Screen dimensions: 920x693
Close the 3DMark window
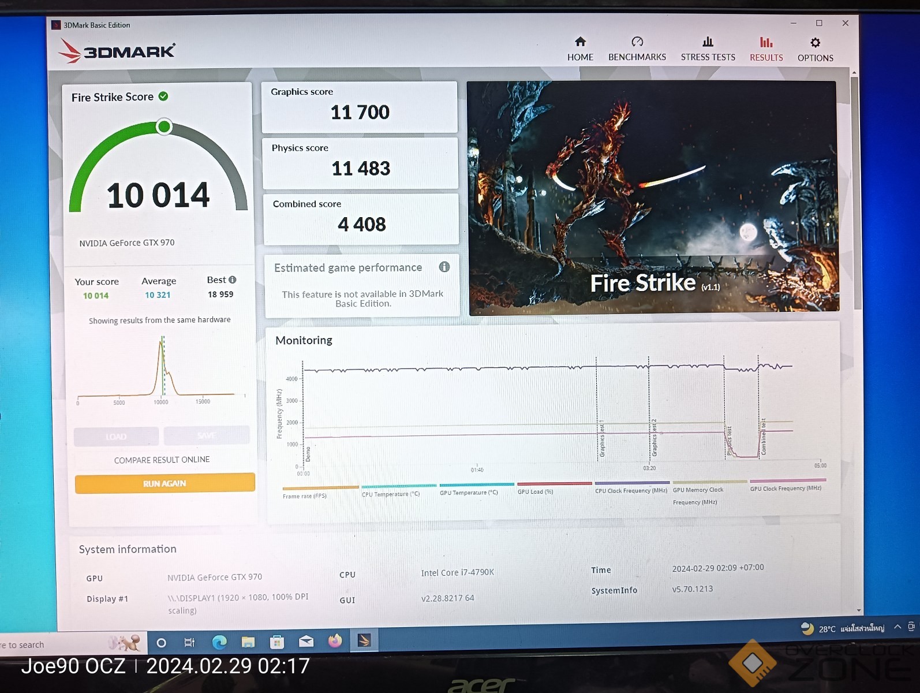845,23
